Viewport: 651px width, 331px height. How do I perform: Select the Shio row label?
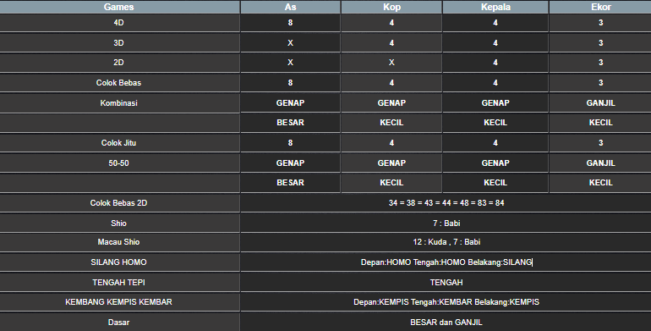(118, 223)
